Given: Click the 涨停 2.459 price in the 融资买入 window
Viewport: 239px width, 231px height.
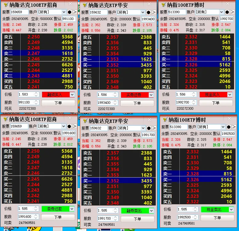Looking at the screenshot, I should [63, 25].
